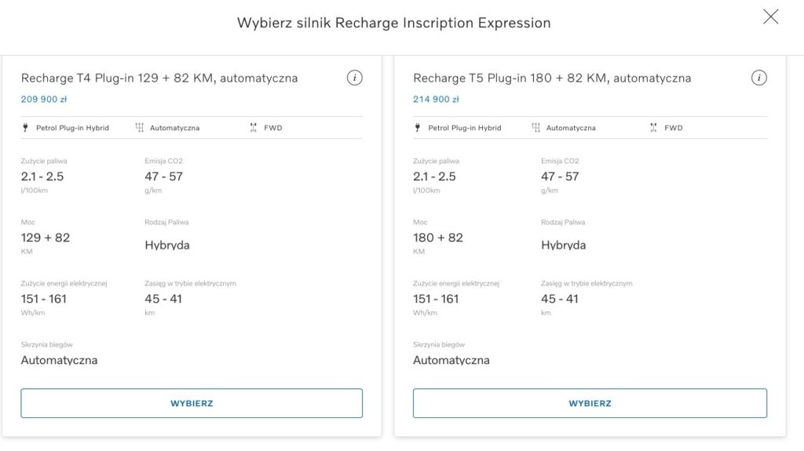
Task: Click the 214 900 zł price
Action: 436,100
